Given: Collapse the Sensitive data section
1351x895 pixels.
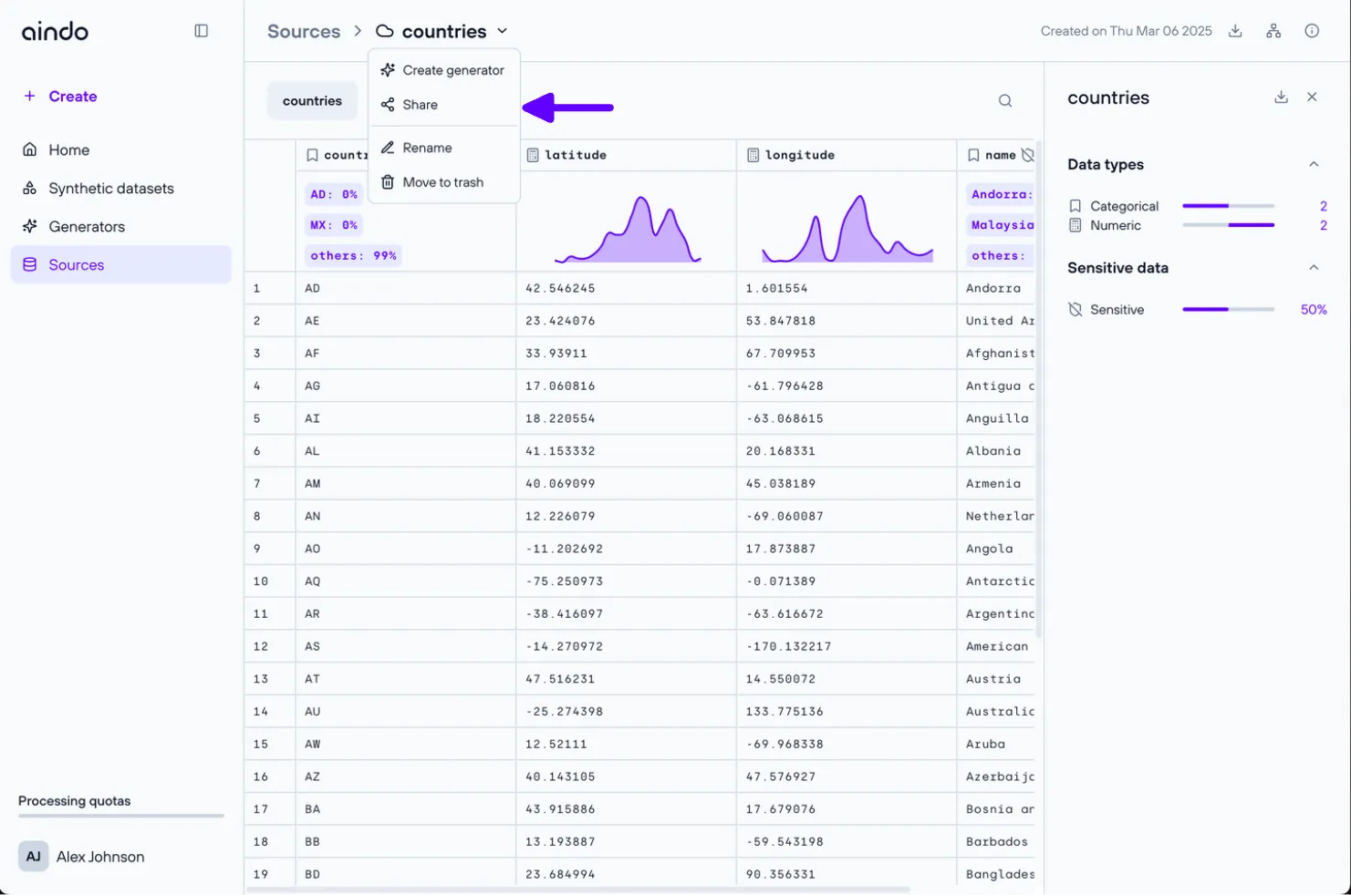Looking at the screenshot, I should (1314, 268).
